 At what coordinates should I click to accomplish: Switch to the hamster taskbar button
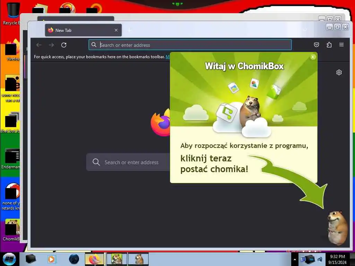click(138, 259)
